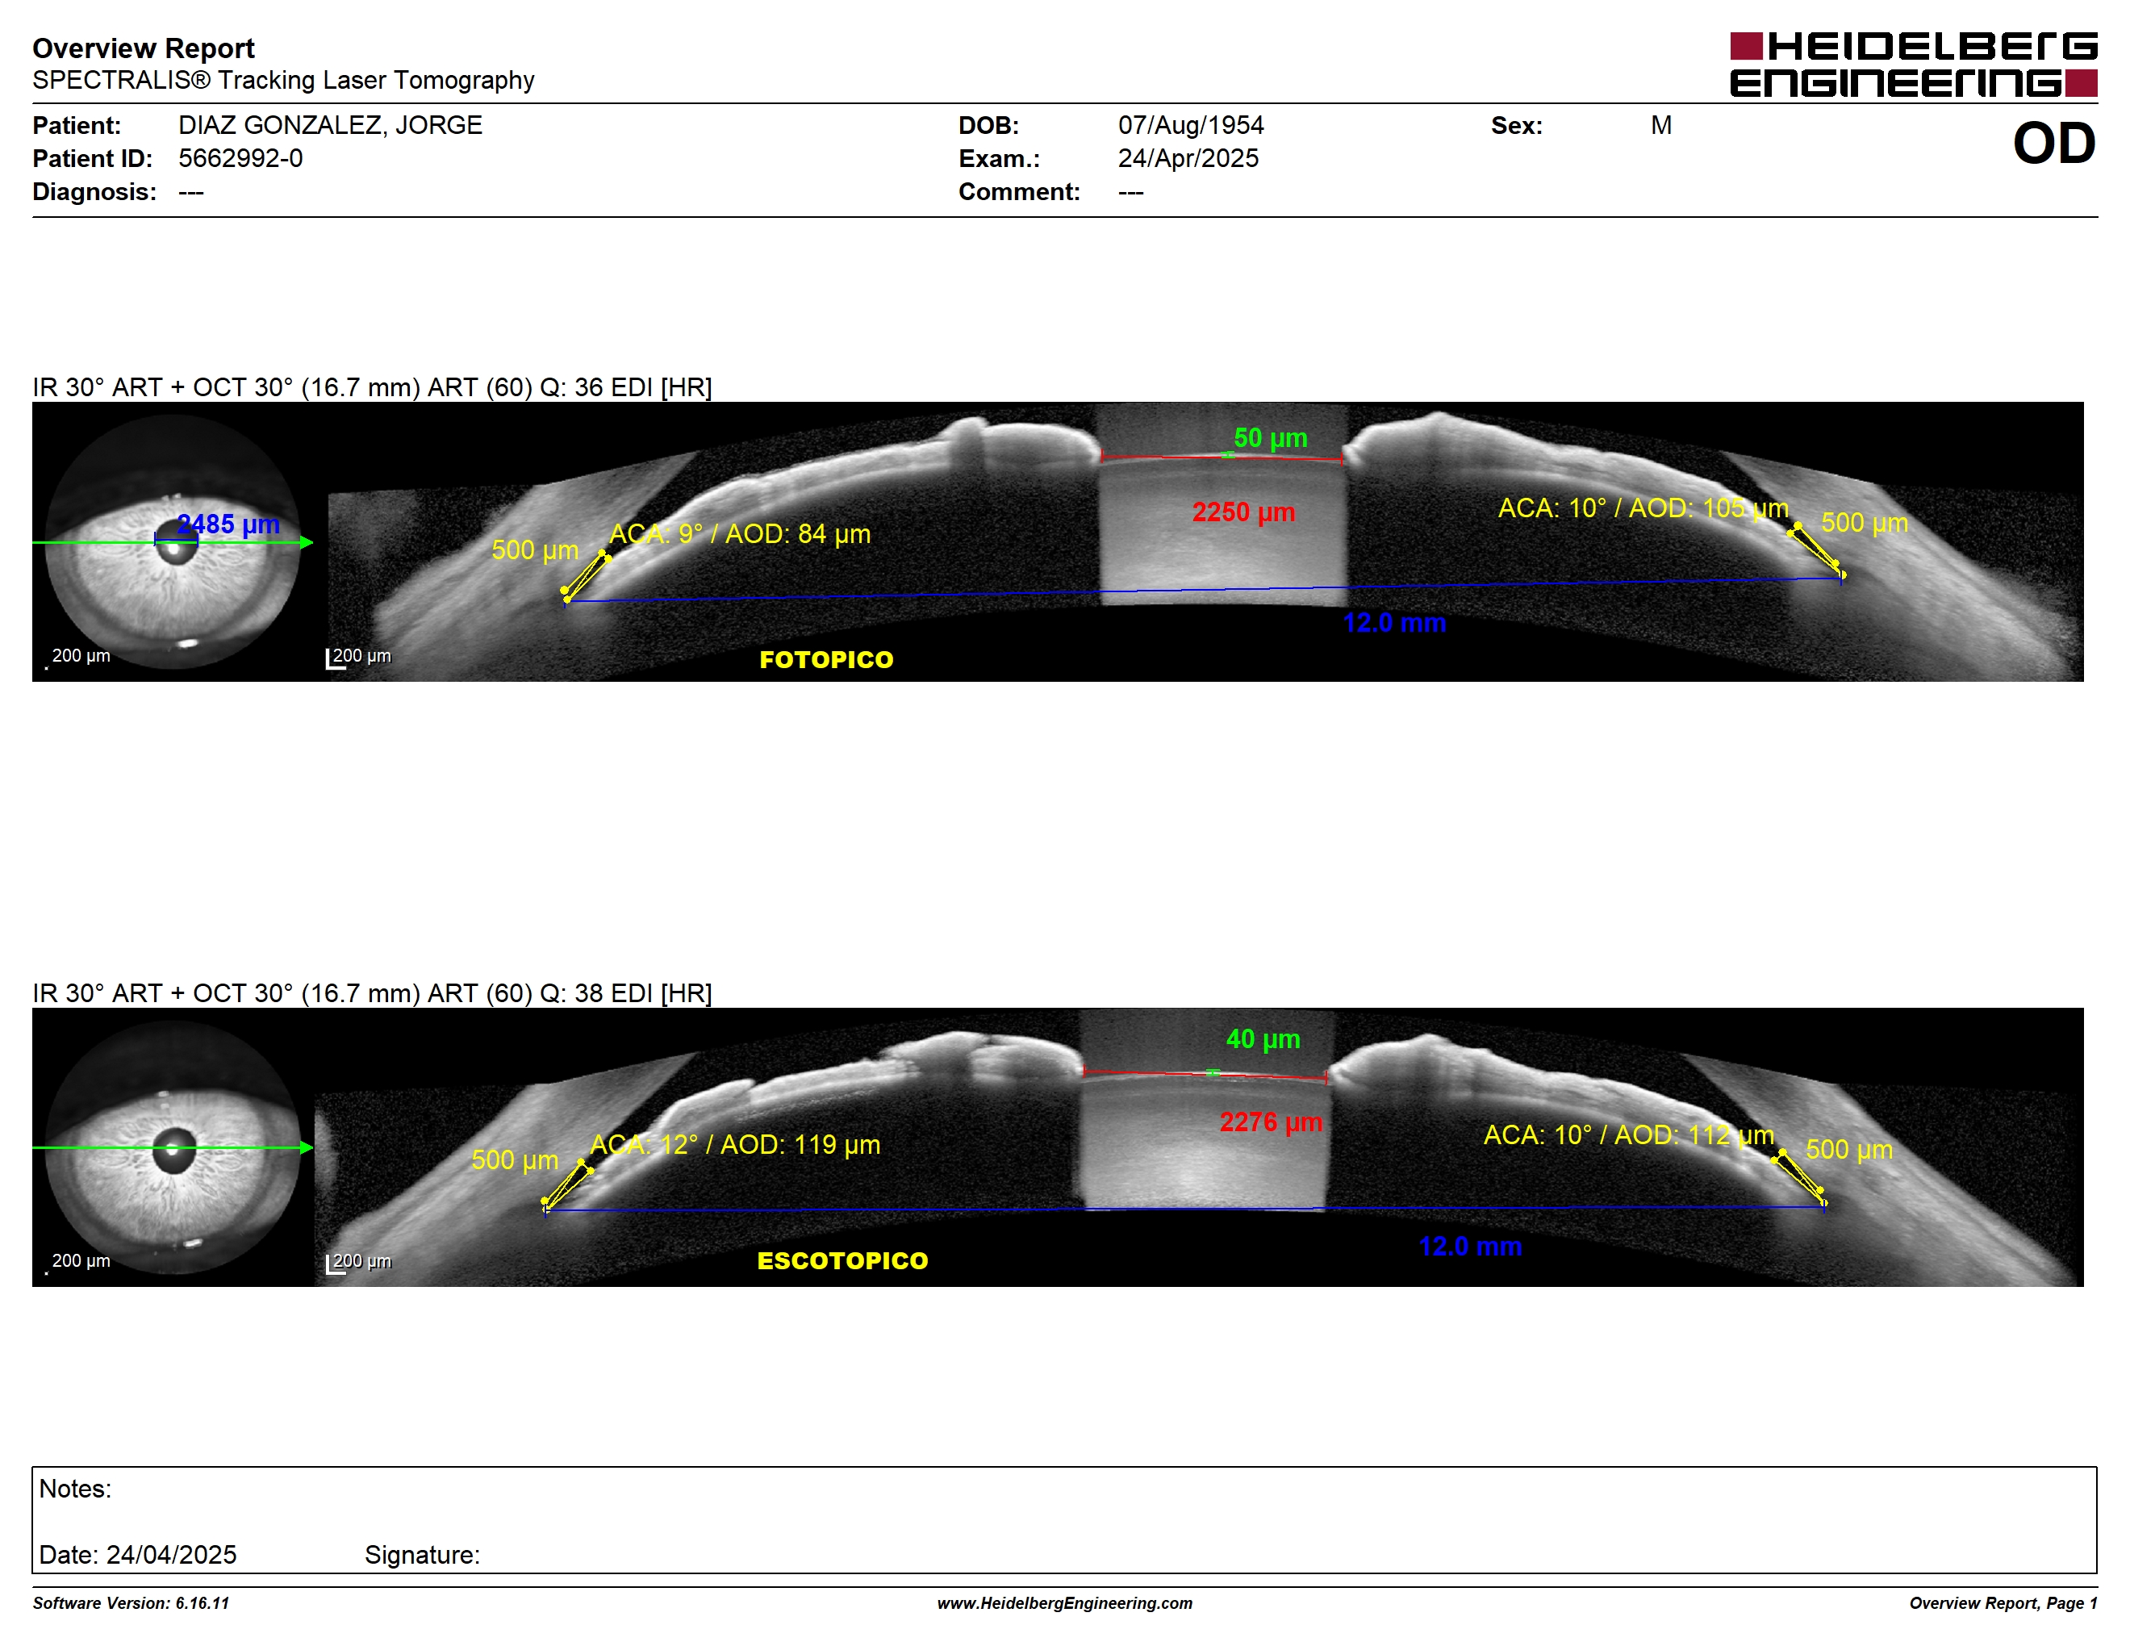Click the Sex value M

click(x=1661, y=125)
